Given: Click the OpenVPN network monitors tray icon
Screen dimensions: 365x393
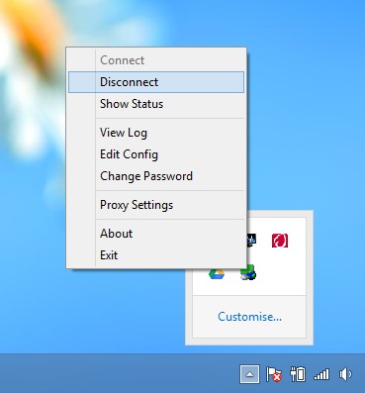Looking at the screenshot, I should [x=248, y=272].
